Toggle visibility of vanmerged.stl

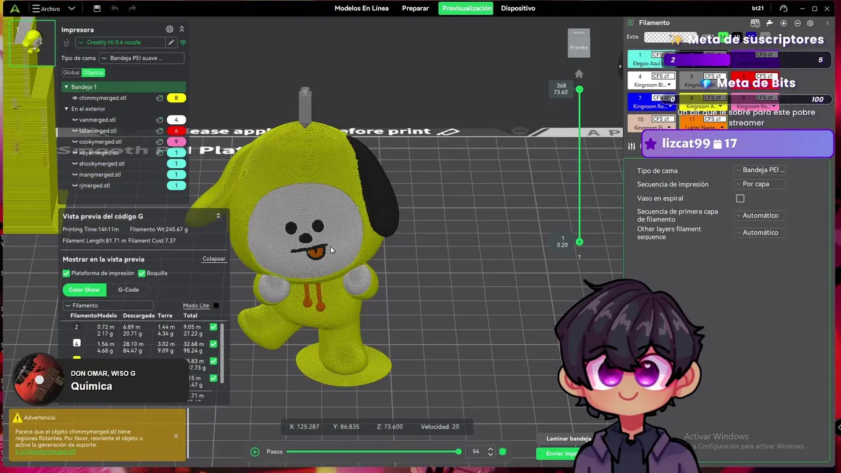pos(75,120)
